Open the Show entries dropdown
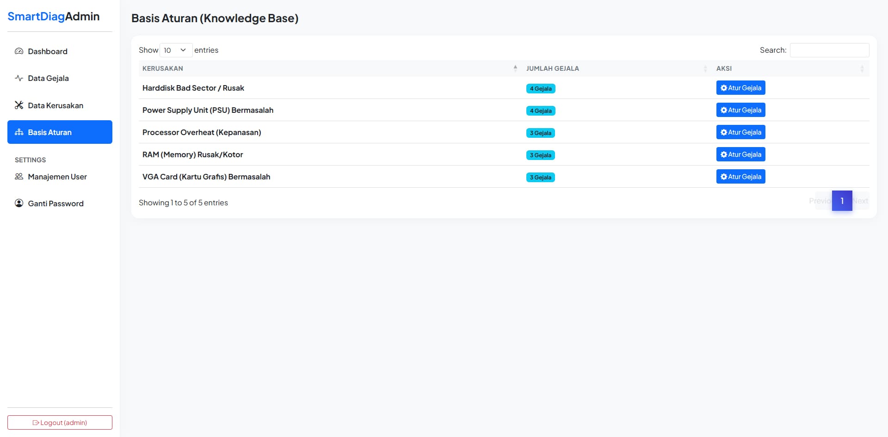888x437 pixels. 175,50
